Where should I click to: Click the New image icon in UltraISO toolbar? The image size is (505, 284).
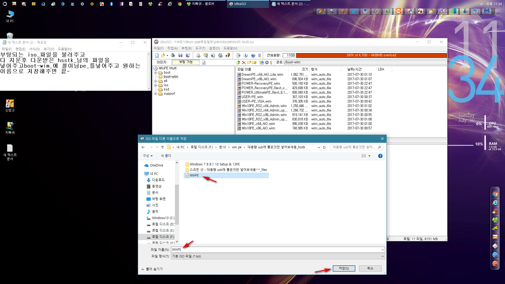(157, 55)
